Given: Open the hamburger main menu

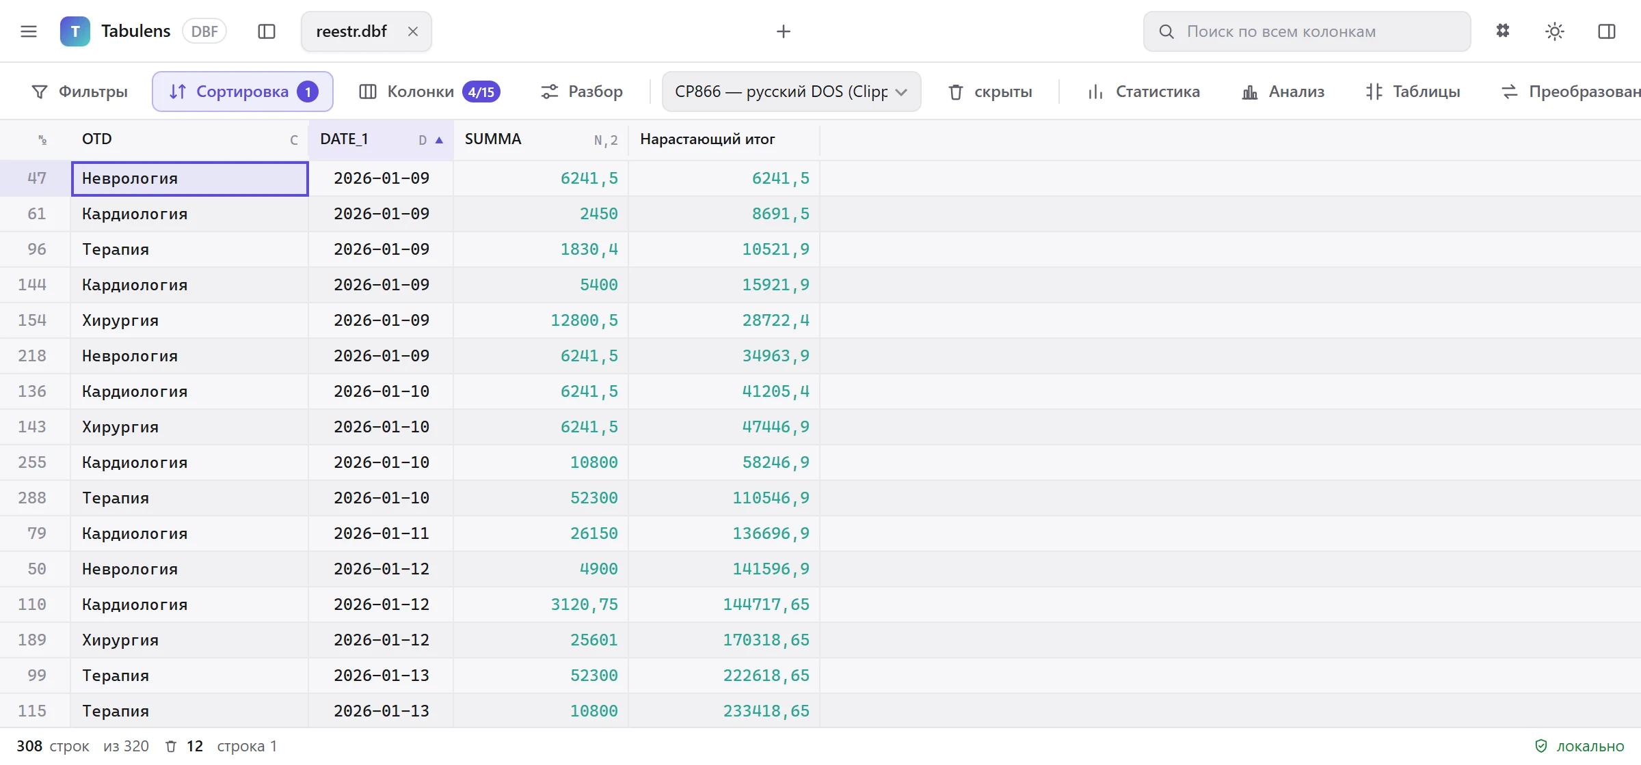Looking at the screenshot, I should click(29, 31).
